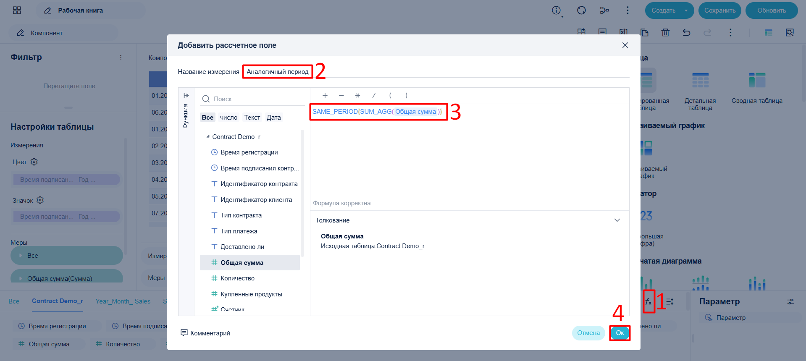
Task: Insert the plus operator in formula
Action: tap(325, 95)
